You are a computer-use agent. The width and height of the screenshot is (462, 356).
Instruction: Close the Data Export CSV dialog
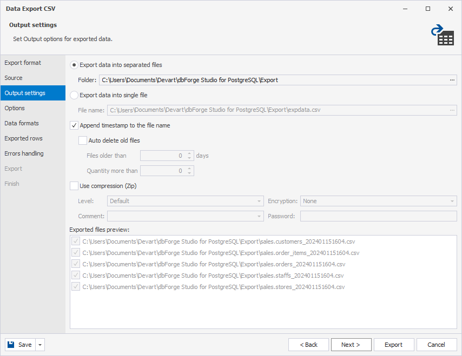(451, 9)
